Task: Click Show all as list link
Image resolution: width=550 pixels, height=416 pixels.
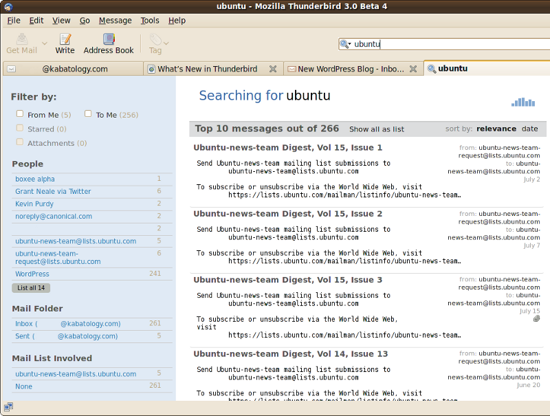Action: pyautogui.click(x=377, y=129)
